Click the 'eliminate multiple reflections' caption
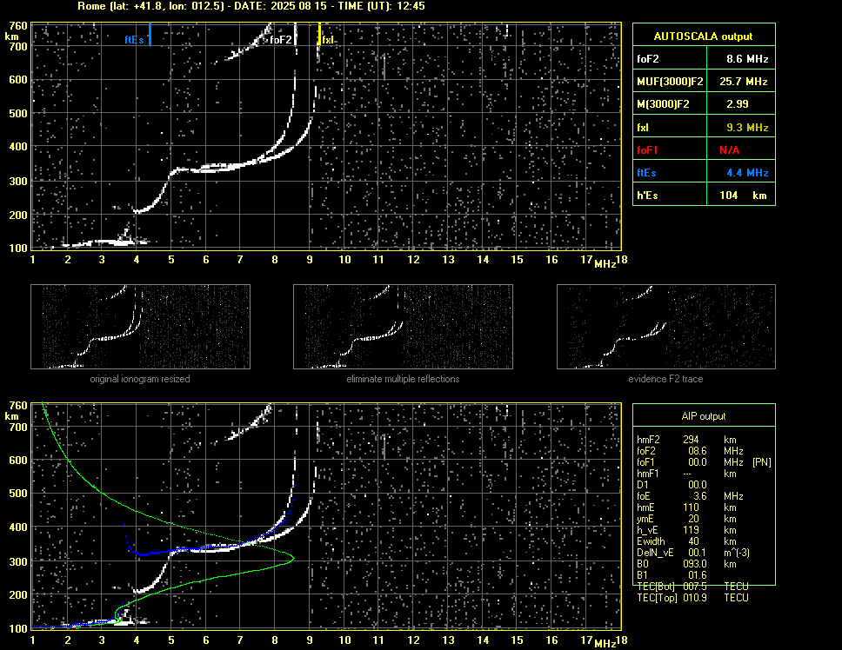 403,379
